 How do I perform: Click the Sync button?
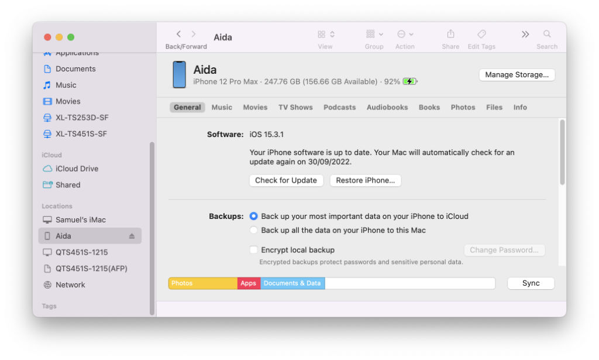coord(531,283)
